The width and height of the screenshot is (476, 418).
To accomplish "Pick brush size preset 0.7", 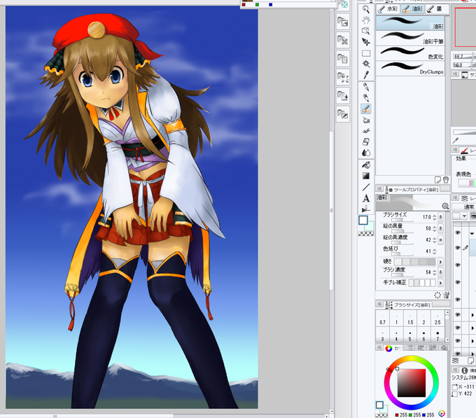I will 382,319.
